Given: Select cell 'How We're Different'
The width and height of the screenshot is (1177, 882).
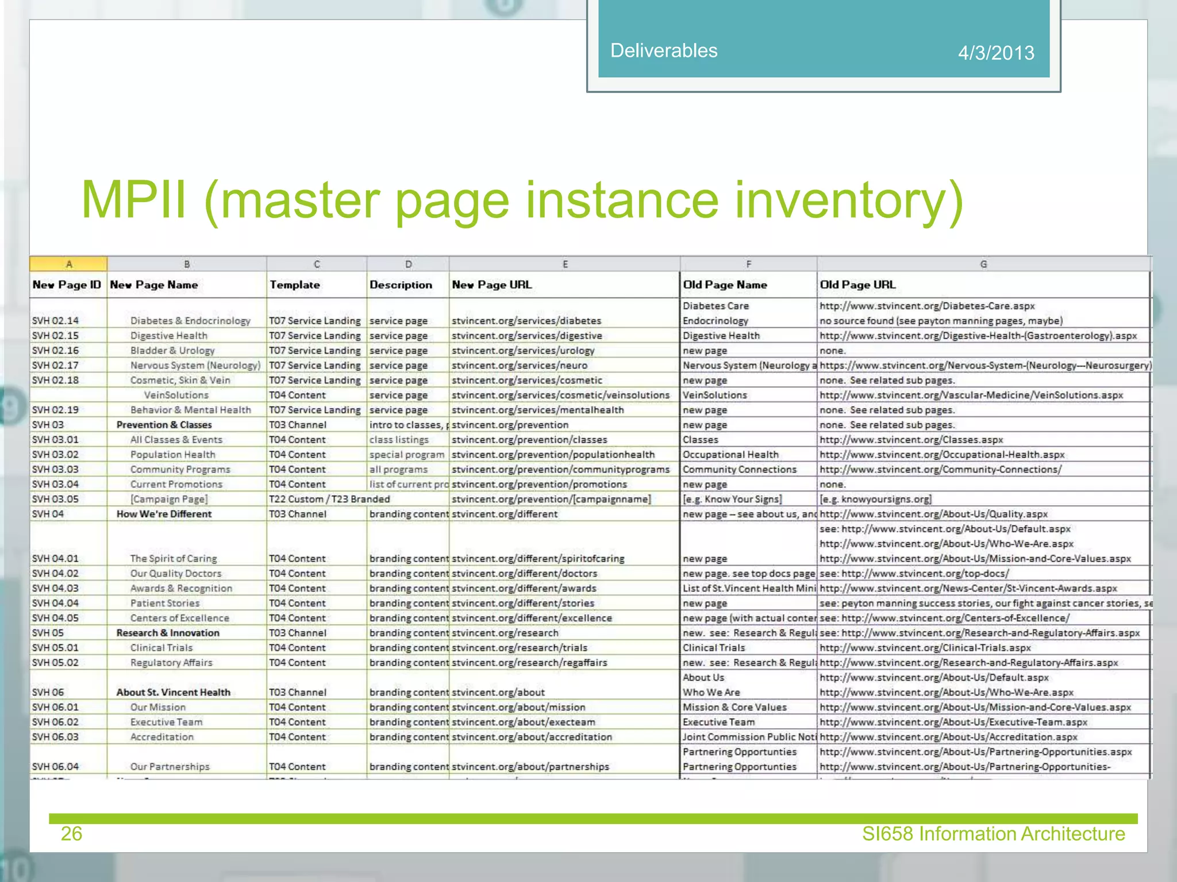Looking at the screenshot, I should pyautogui.click(x=187, y=514).
